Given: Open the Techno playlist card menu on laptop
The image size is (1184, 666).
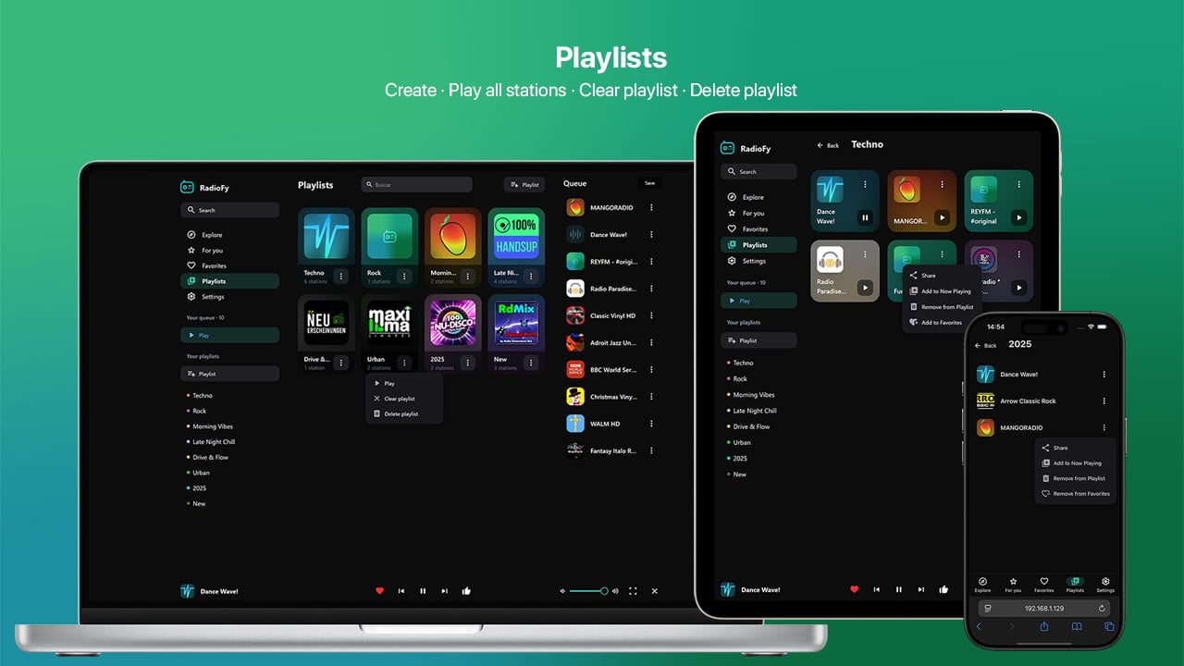Looking at the screenshot, I should click(340, 276).
